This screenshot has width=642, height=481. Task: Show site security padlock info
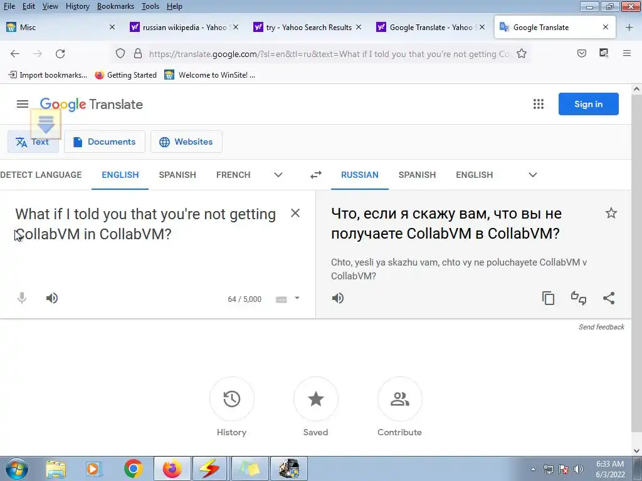coord(138,54)
